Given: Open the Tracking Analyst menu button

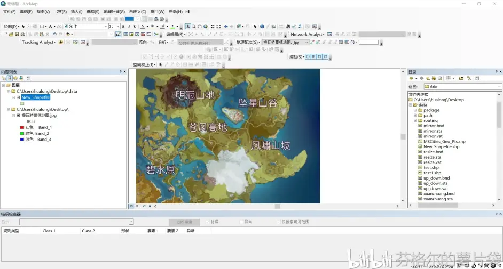Looking at the screenshot, I should 39,42.
